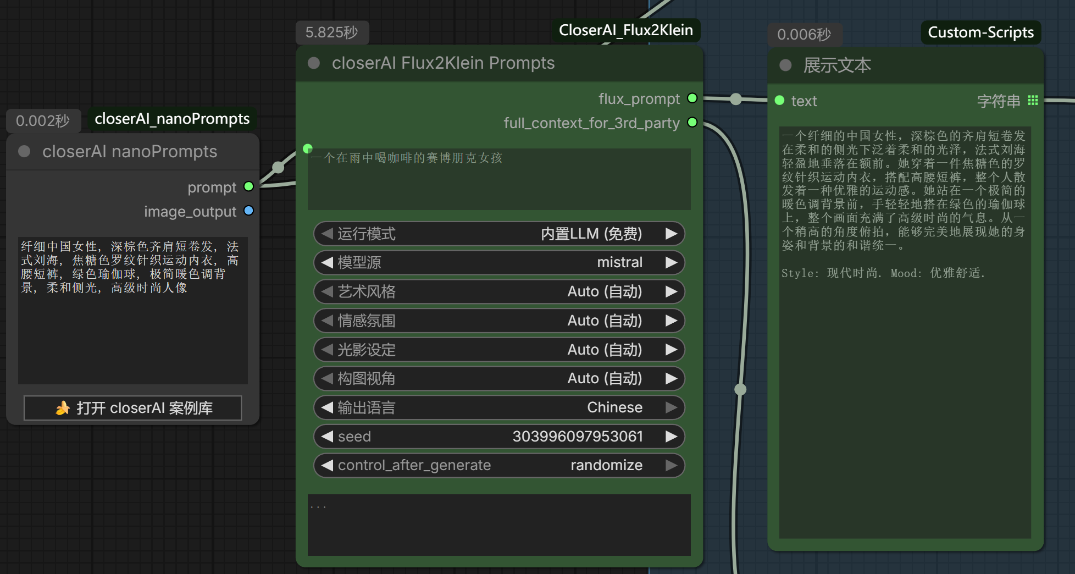
Task: Collapse the closerAI nanoPrompts node
Action: pos(24,151)
